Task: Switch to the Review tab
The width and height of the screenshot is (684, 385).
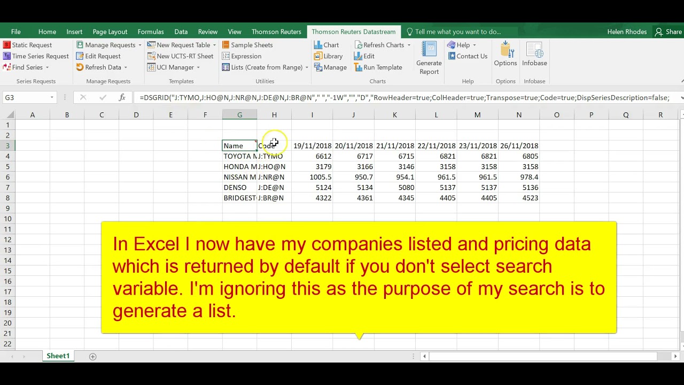Action: click(208, 32)
